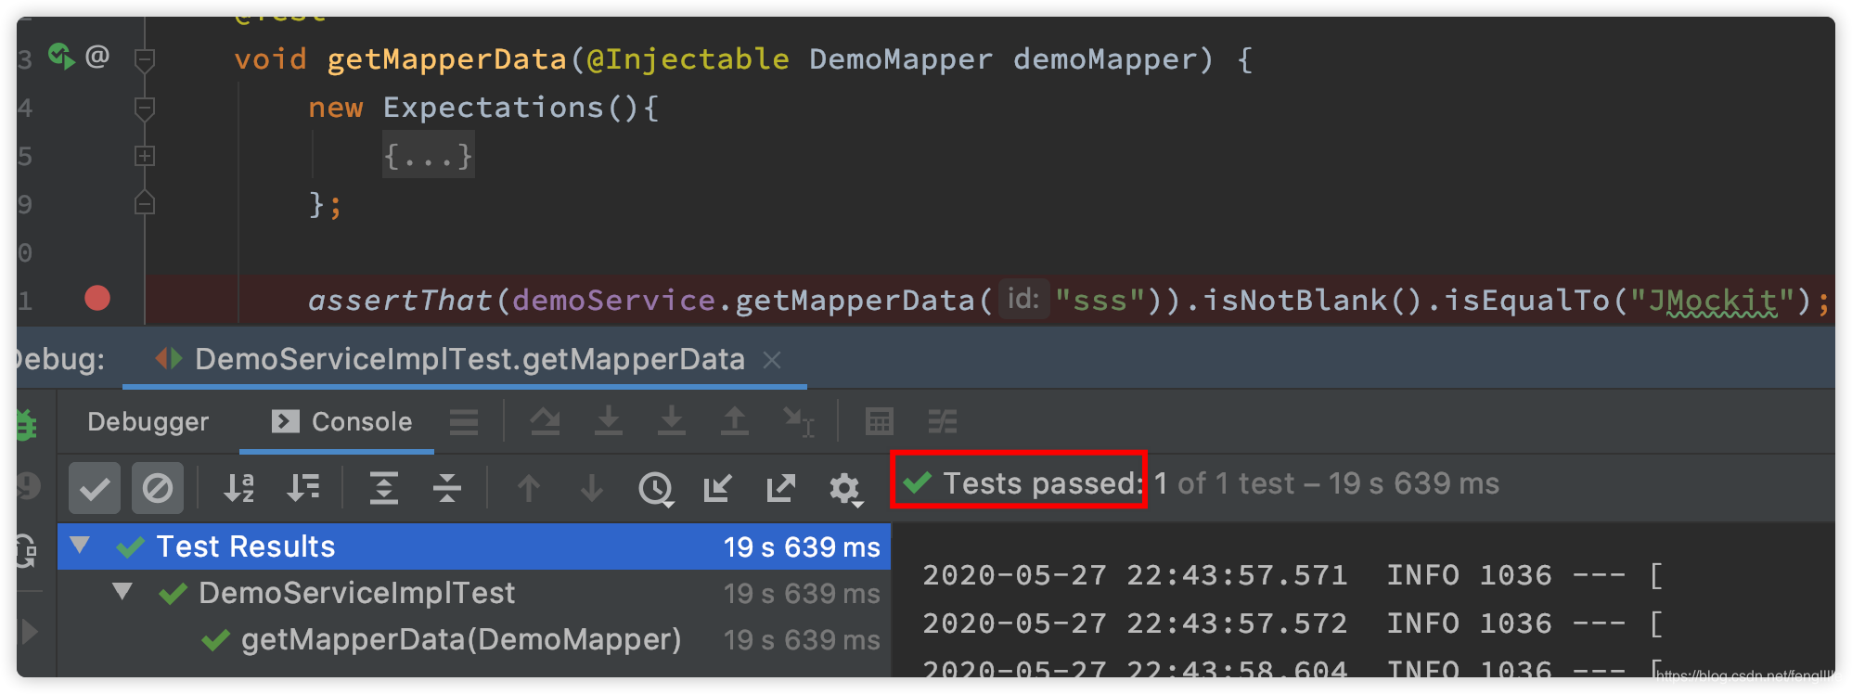The height and width of the screenshot is (694, 1852).
Task: Click the debug bug icon in left sidebar
Action: [x=26, y=424]
